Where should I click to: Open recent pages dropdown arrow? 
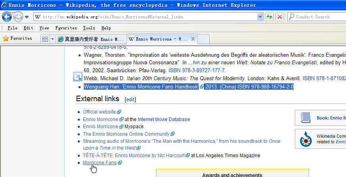pyautogui.click(x=27, y=17)
